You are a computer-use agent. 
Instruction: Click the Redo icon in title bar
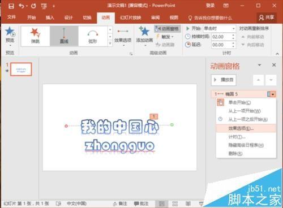tap(33, 6)
